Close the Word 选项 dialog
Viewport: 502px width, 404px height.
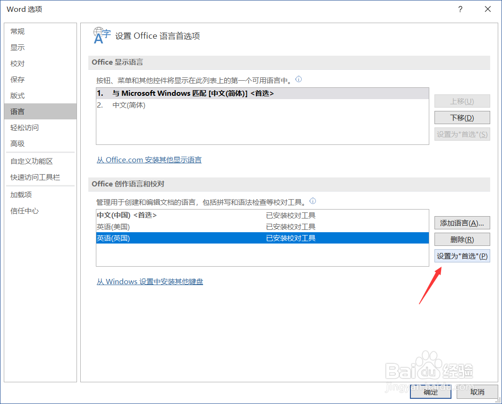pyautogui.click(x=487, y=9)
